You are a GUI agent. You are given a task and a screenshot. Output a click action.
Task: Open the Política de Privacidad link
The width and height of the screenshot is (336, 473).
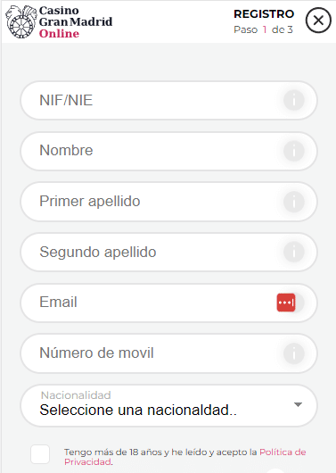click(185, 457)
